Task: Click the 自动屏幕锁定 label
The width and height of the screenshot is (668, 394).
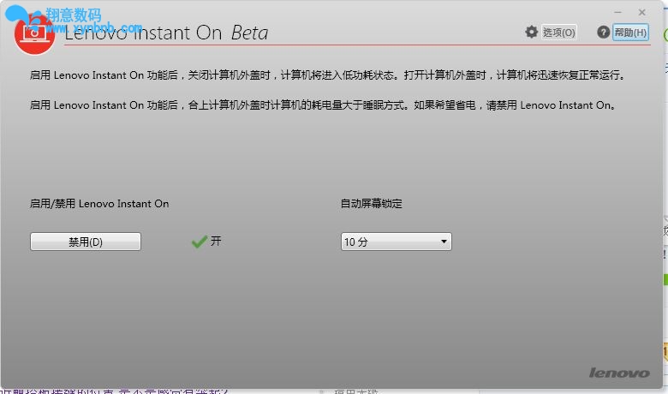Action: point(371,204)
